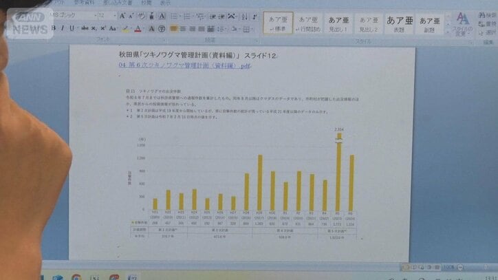Open the 校閲 ribbon tab
The height and width of the screenshot is (280, 498).
[x=147, y=3]
